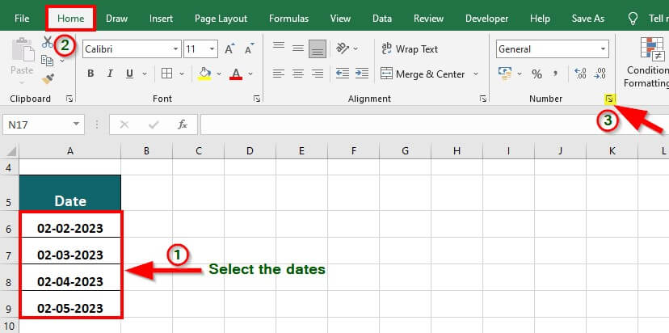Click the Insert Function fx icon
This screenshot has width=669, height=333.
[182, 124]
